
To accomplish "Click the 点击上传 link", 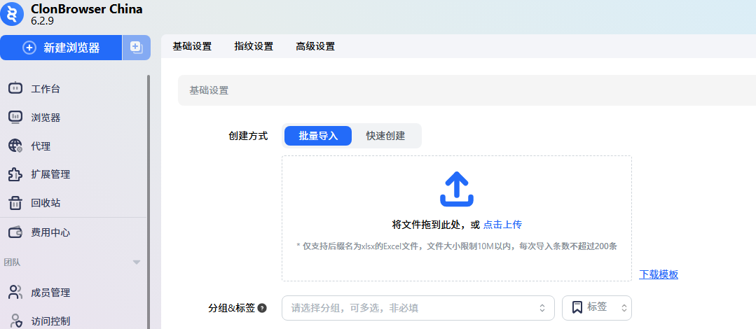I will (x=502, y=225).
